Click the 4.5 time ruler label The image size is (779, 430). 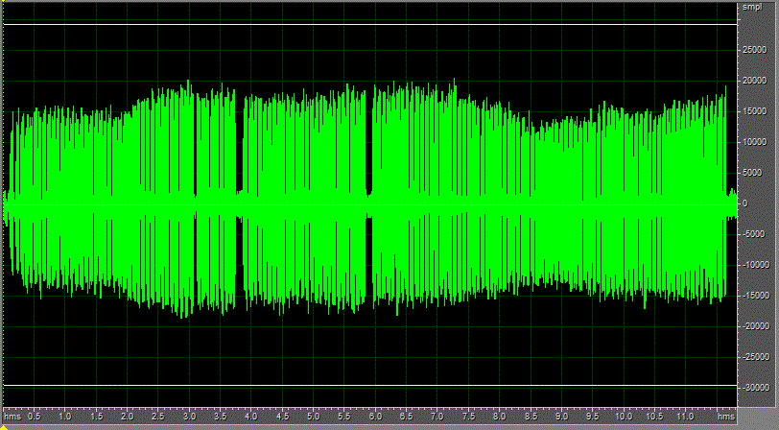pyautogui.click(x=282, y=416)
